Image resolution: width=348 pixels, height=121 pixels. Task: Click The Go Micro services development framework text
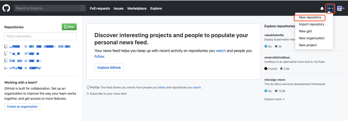coord(295,84)
